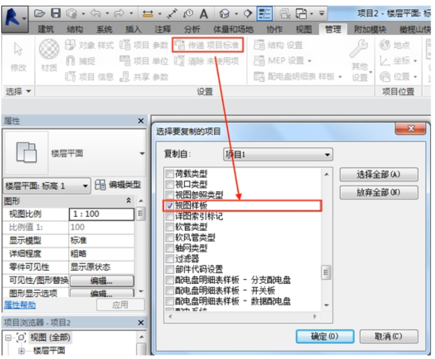435x359 pixels.
Task: Click 选择全部(A) button
Action: (x=378, y=175)
